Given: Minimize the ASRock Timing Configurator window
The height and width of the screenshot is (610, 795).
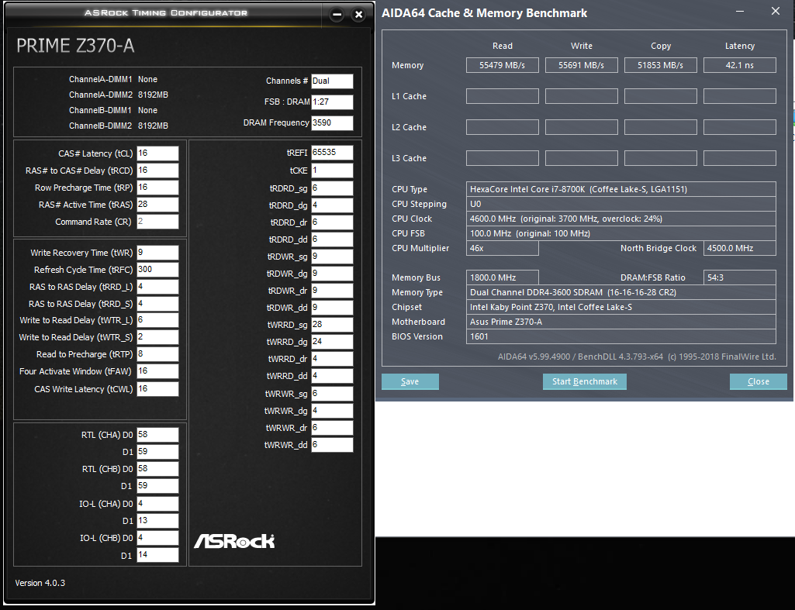Looking at the screenshot, I should [337, 15].
